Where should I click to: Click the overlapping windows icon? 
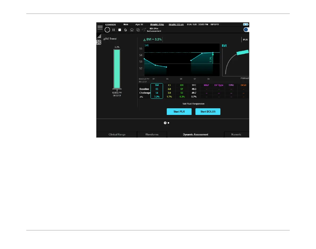pos(138,30)
